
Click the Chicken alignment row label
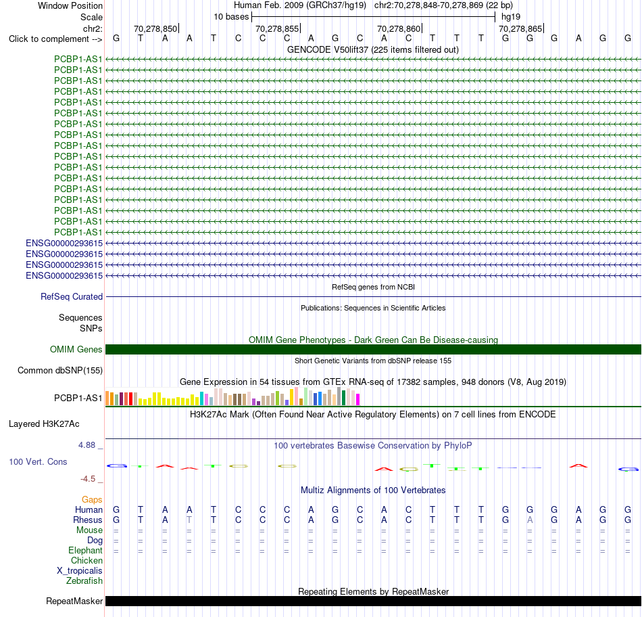87,560
